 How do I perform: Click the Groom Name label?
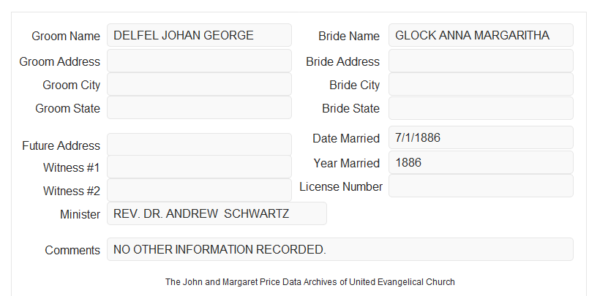pyautogui.click(x=66, y=36)
